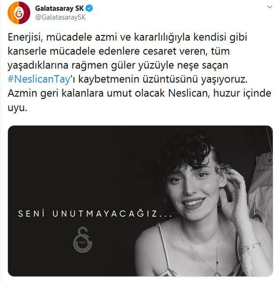Image resolution: width=277 pixels, height=282 pixels.
Task: Expand the tweet options chevron
Action: point(269,7)
